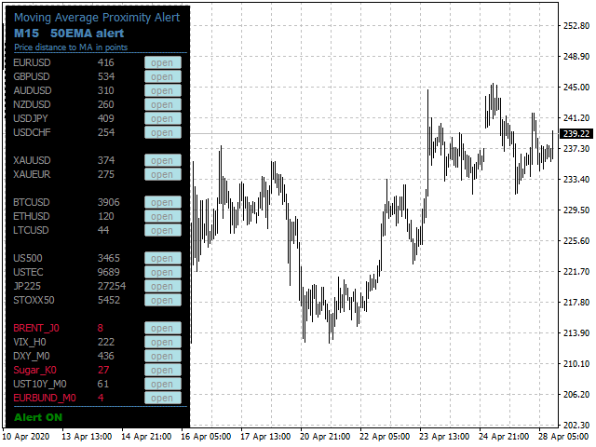Open the US500 chart

point(163,258)
